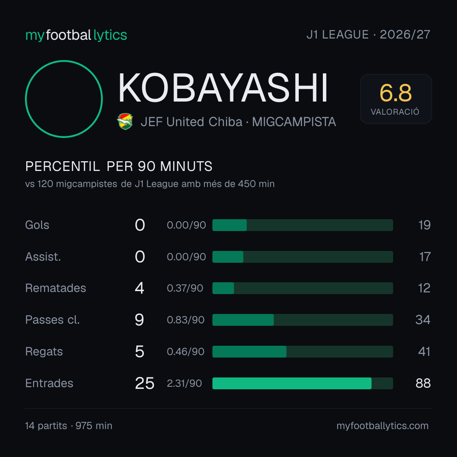This screenshot has height=457, width=457.
Task: Select the 14 partits · 975 min footer
Action: pos(69,426)
